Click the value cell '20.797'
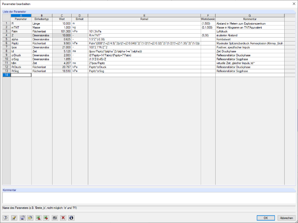Screen dimensions: 298x223 pos(62,67)
